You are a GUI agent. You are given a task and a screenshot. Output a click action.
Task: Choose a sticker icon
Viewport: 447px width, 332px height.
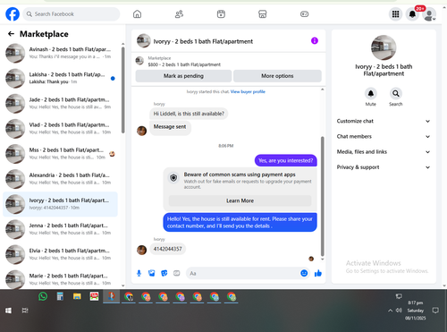(164, 273)
